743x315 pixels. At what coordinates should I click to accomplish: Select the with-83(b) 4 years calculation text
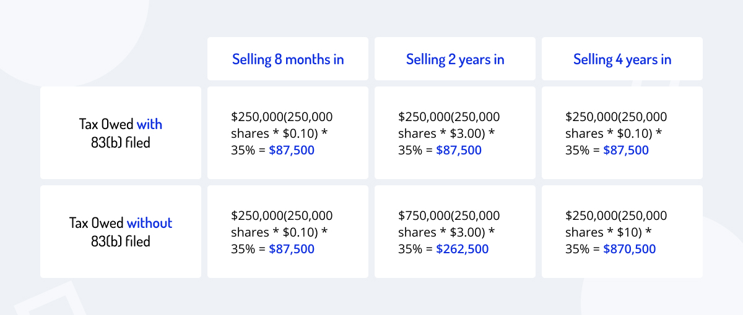coord(616,133)
